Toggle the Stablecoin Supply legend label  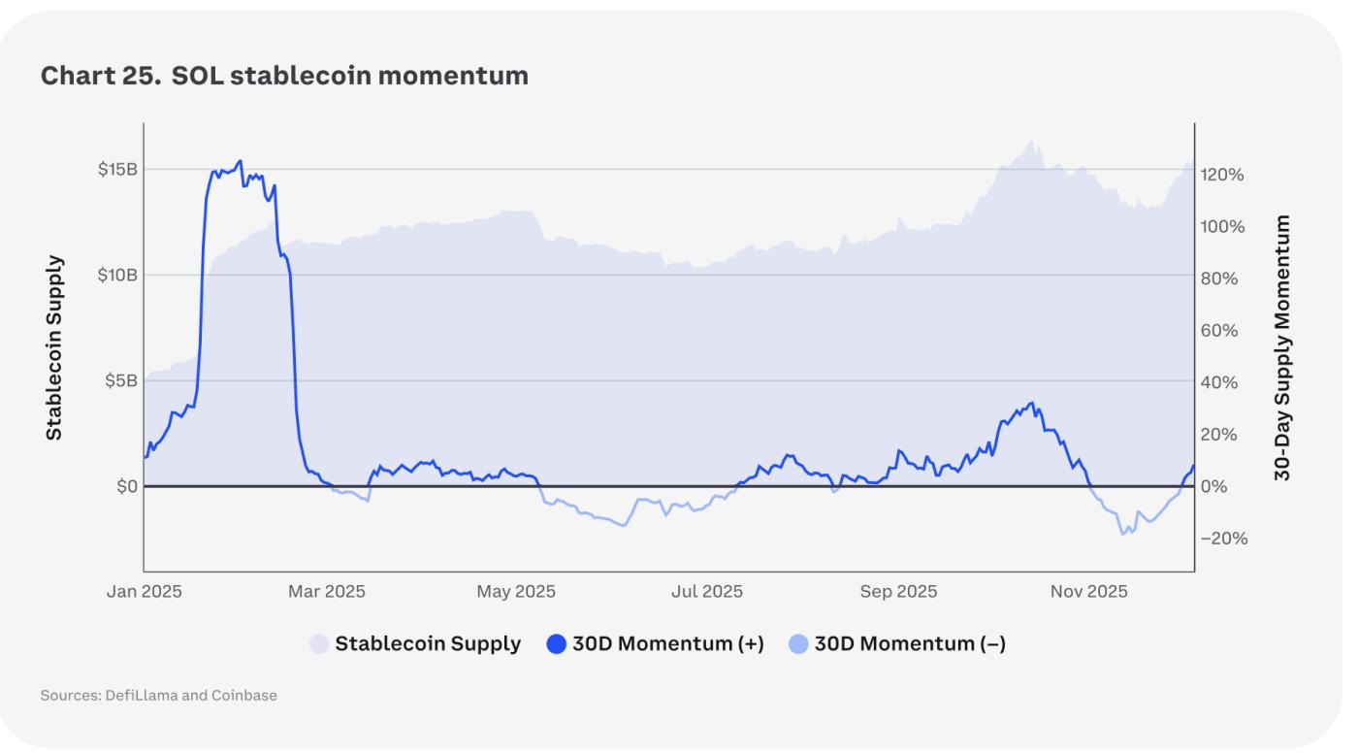pyautogui.click(x=428, y=644)
